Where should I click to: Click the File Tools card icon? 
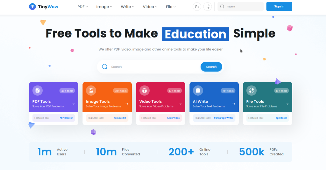pyautogui.click(x=252, y=91)
